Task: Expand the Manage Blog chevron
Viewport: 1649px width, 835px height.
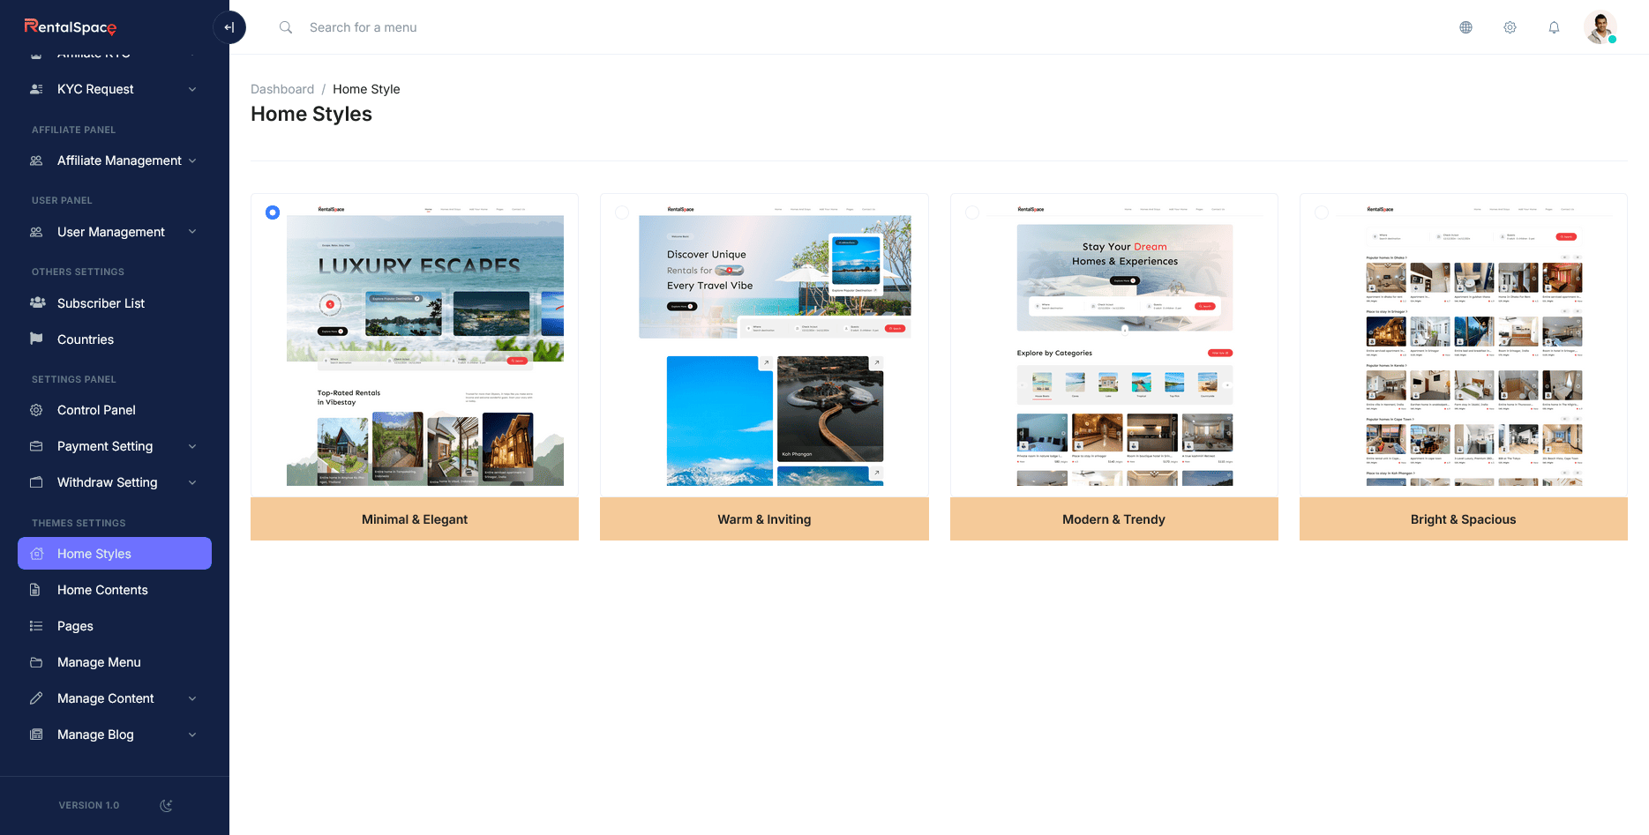Action: coord(192,734)
